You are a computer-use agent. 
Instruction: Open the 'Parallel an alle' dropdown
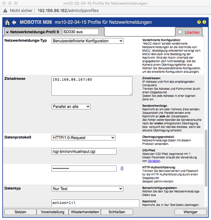pyautogui.click(x=71, y=106)
